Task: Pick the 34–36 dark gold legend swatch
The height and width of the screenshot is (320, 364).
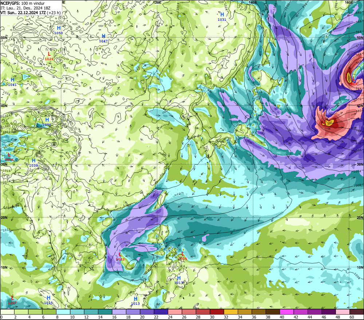Action: 245,312
